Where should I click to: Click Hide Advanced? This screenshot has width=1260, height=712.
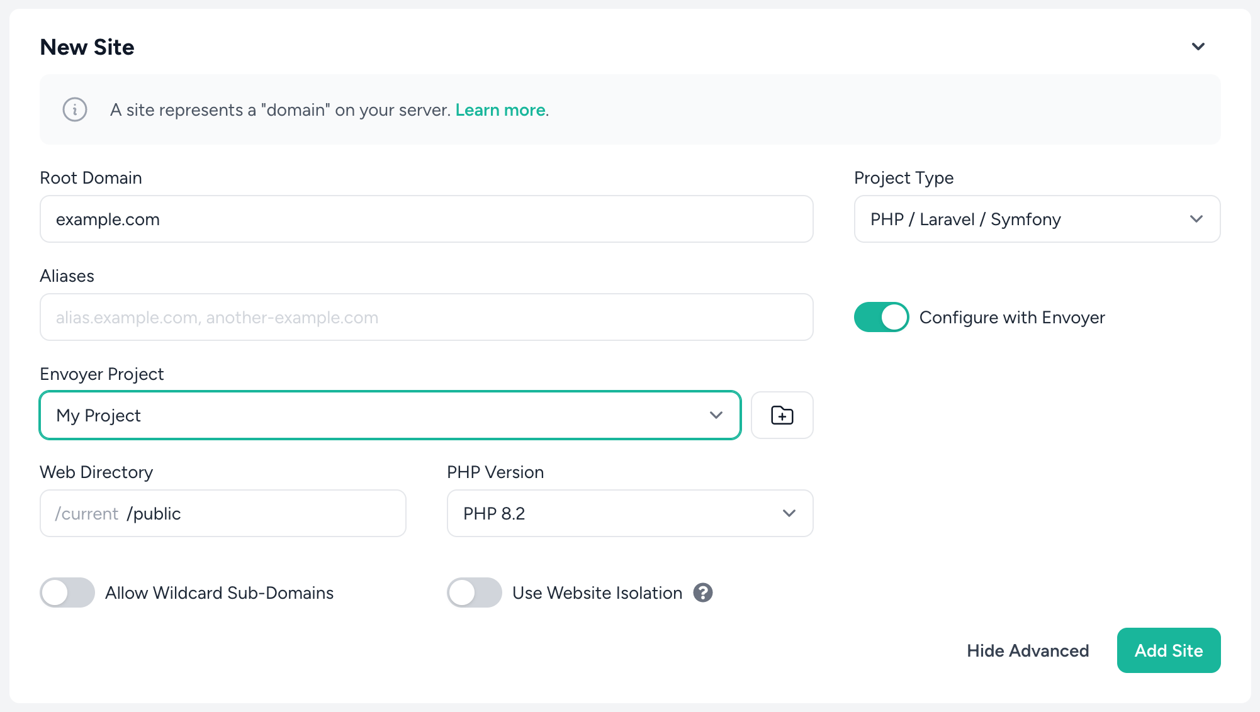coord(1028,650)
